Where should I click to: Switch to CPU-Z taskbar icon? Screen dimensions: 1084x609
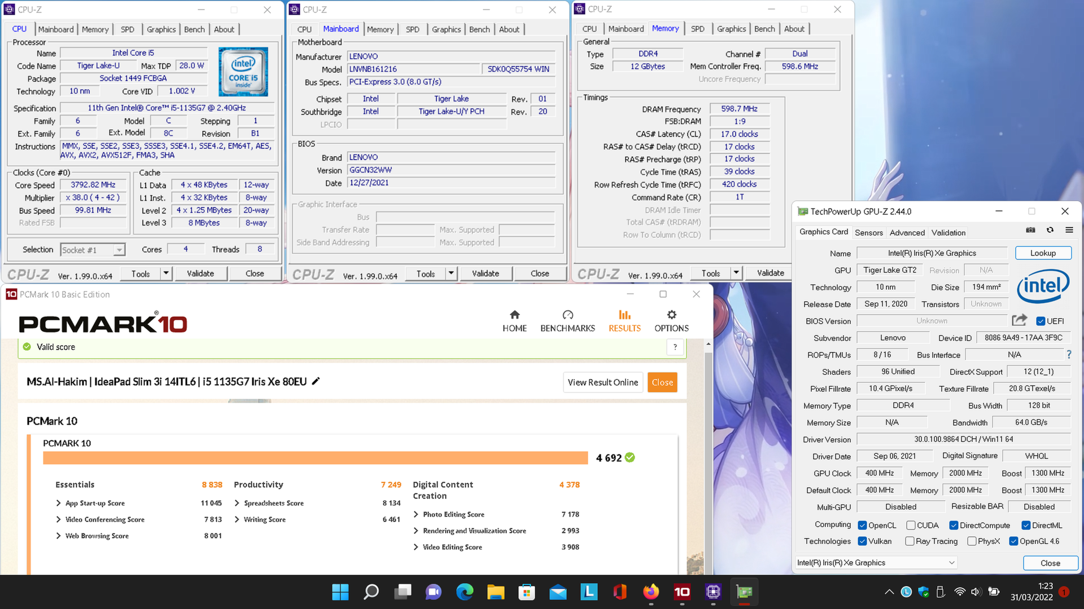713,592
